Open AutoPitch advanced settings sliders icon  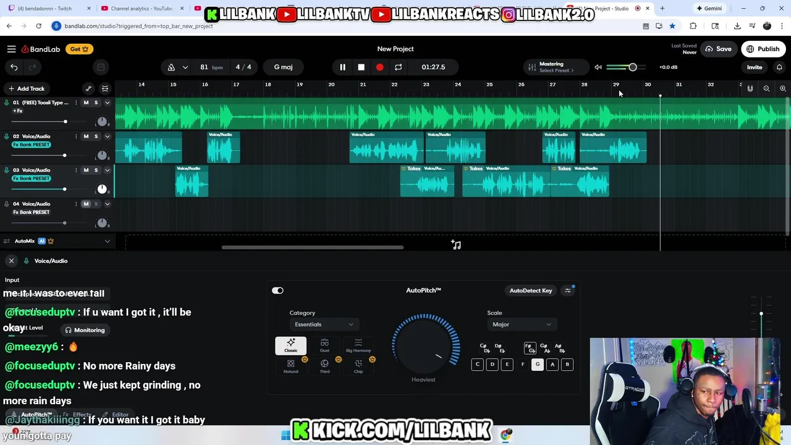pos(567,290)
